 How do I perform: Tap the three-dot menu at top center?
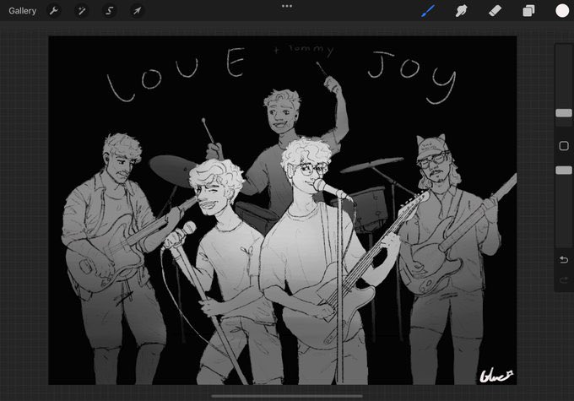[x=287, y=6]
